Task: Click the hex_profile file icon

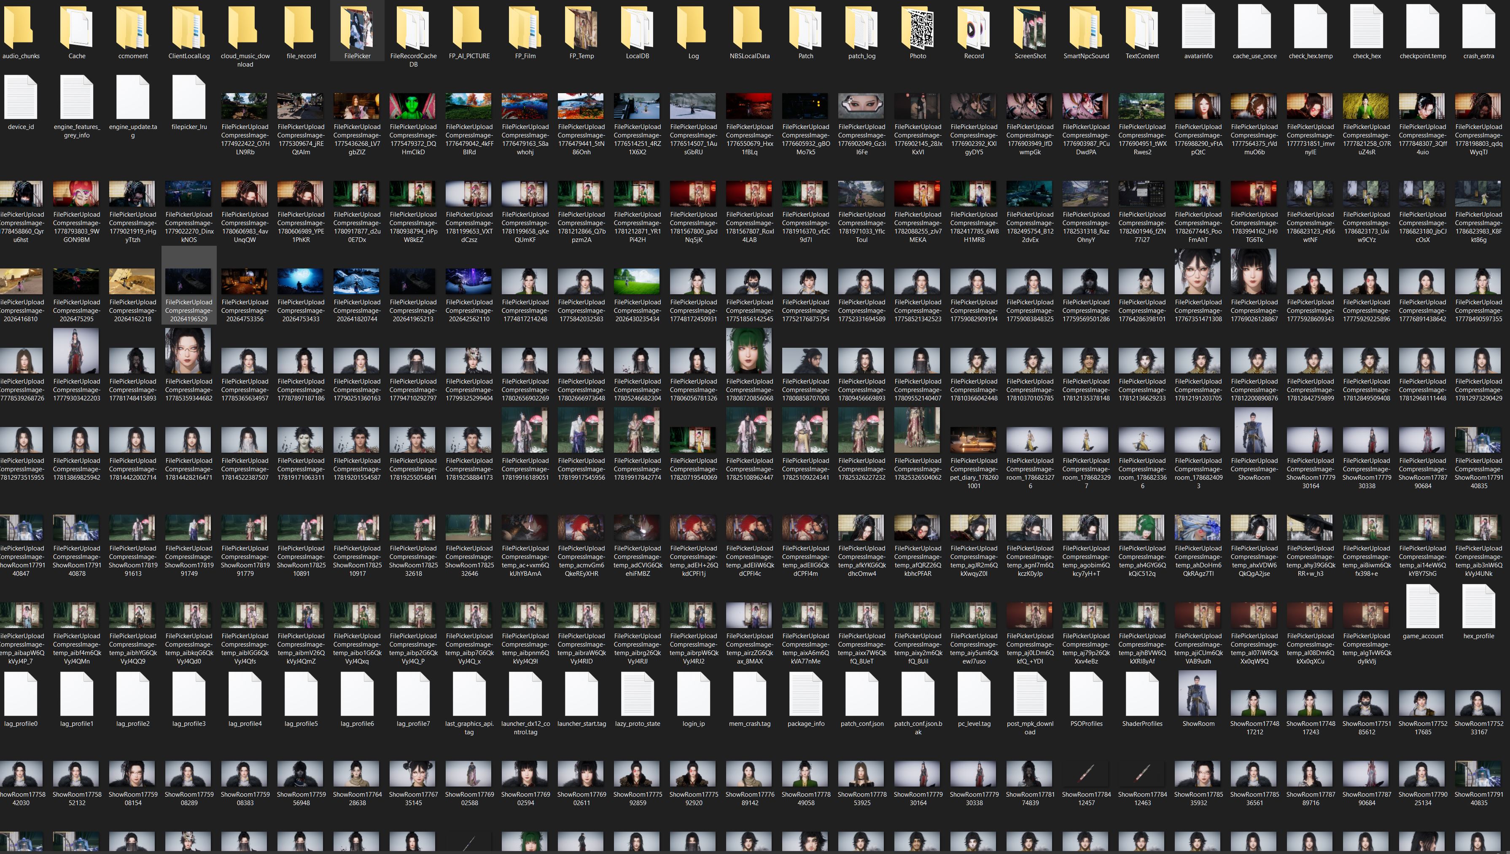Action: coord(1478,606)
